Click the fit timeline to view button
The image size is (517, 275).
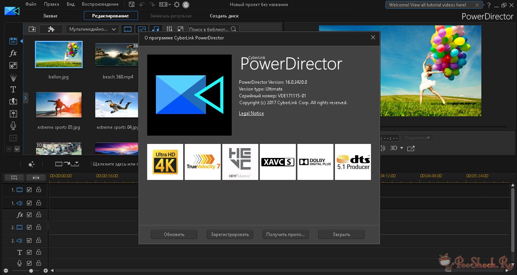tap(36, 177)
